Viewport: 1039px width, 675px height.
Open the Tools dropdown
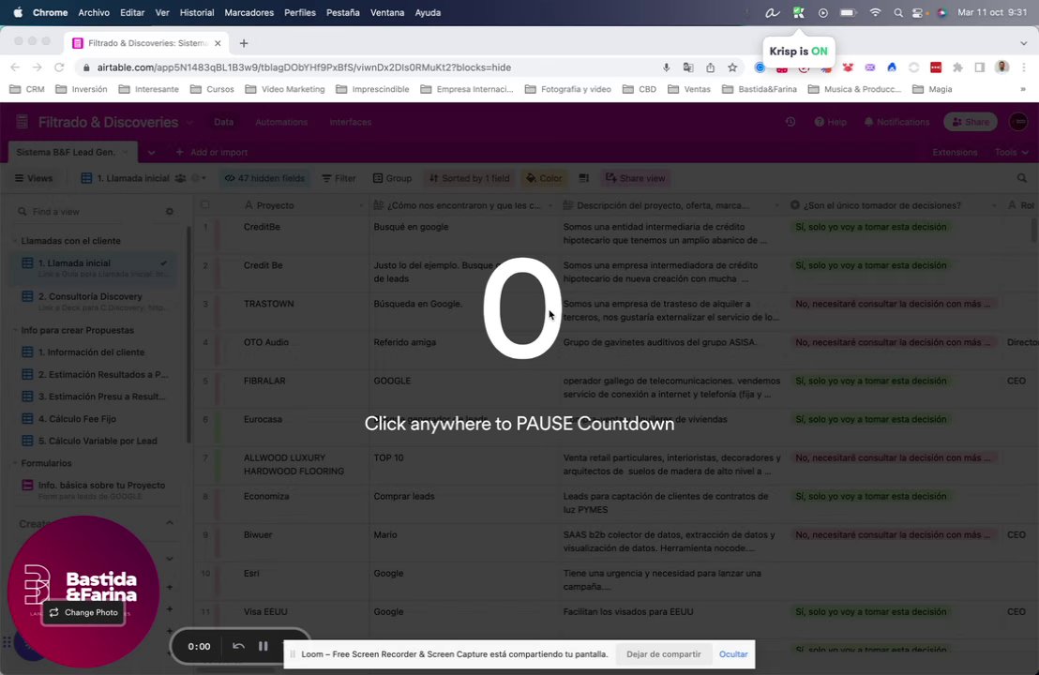coord(1011,153)
